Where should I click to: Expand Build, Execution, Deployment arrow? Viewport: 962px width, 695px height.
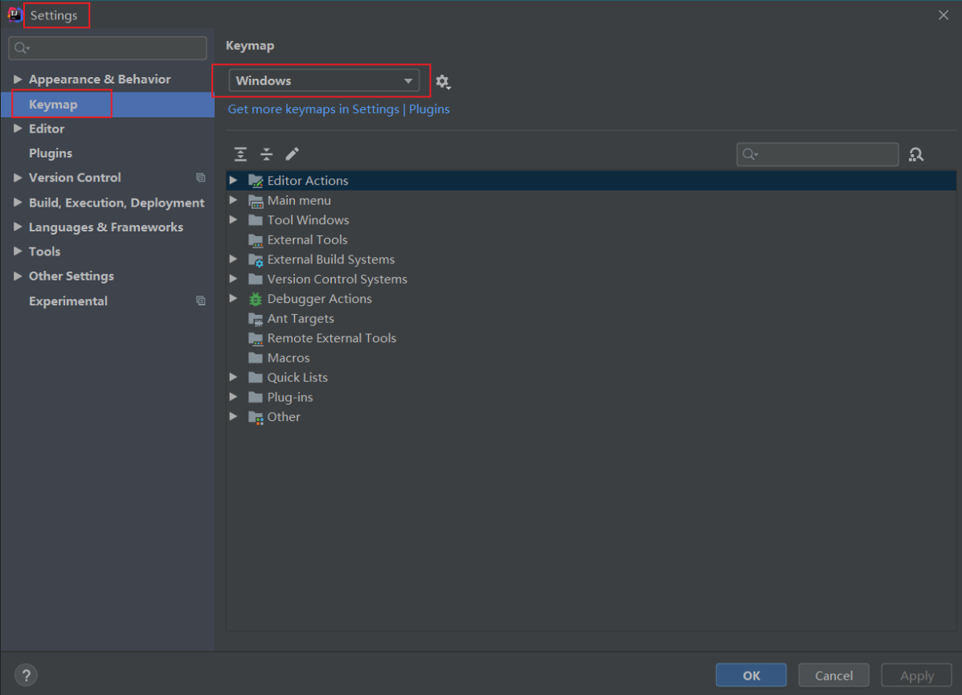18,202
